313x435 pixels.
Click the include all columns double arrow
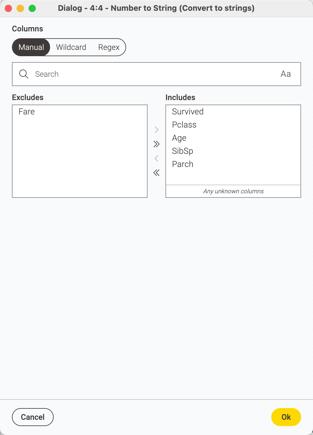click(156, 144)
